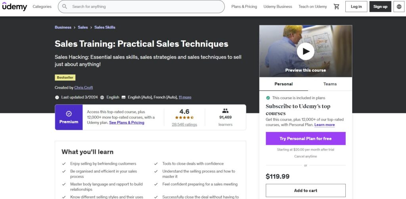This screenshot has height=199, width=406.
Task: Go to Business breadcrumb
Action: coord(63,27)
